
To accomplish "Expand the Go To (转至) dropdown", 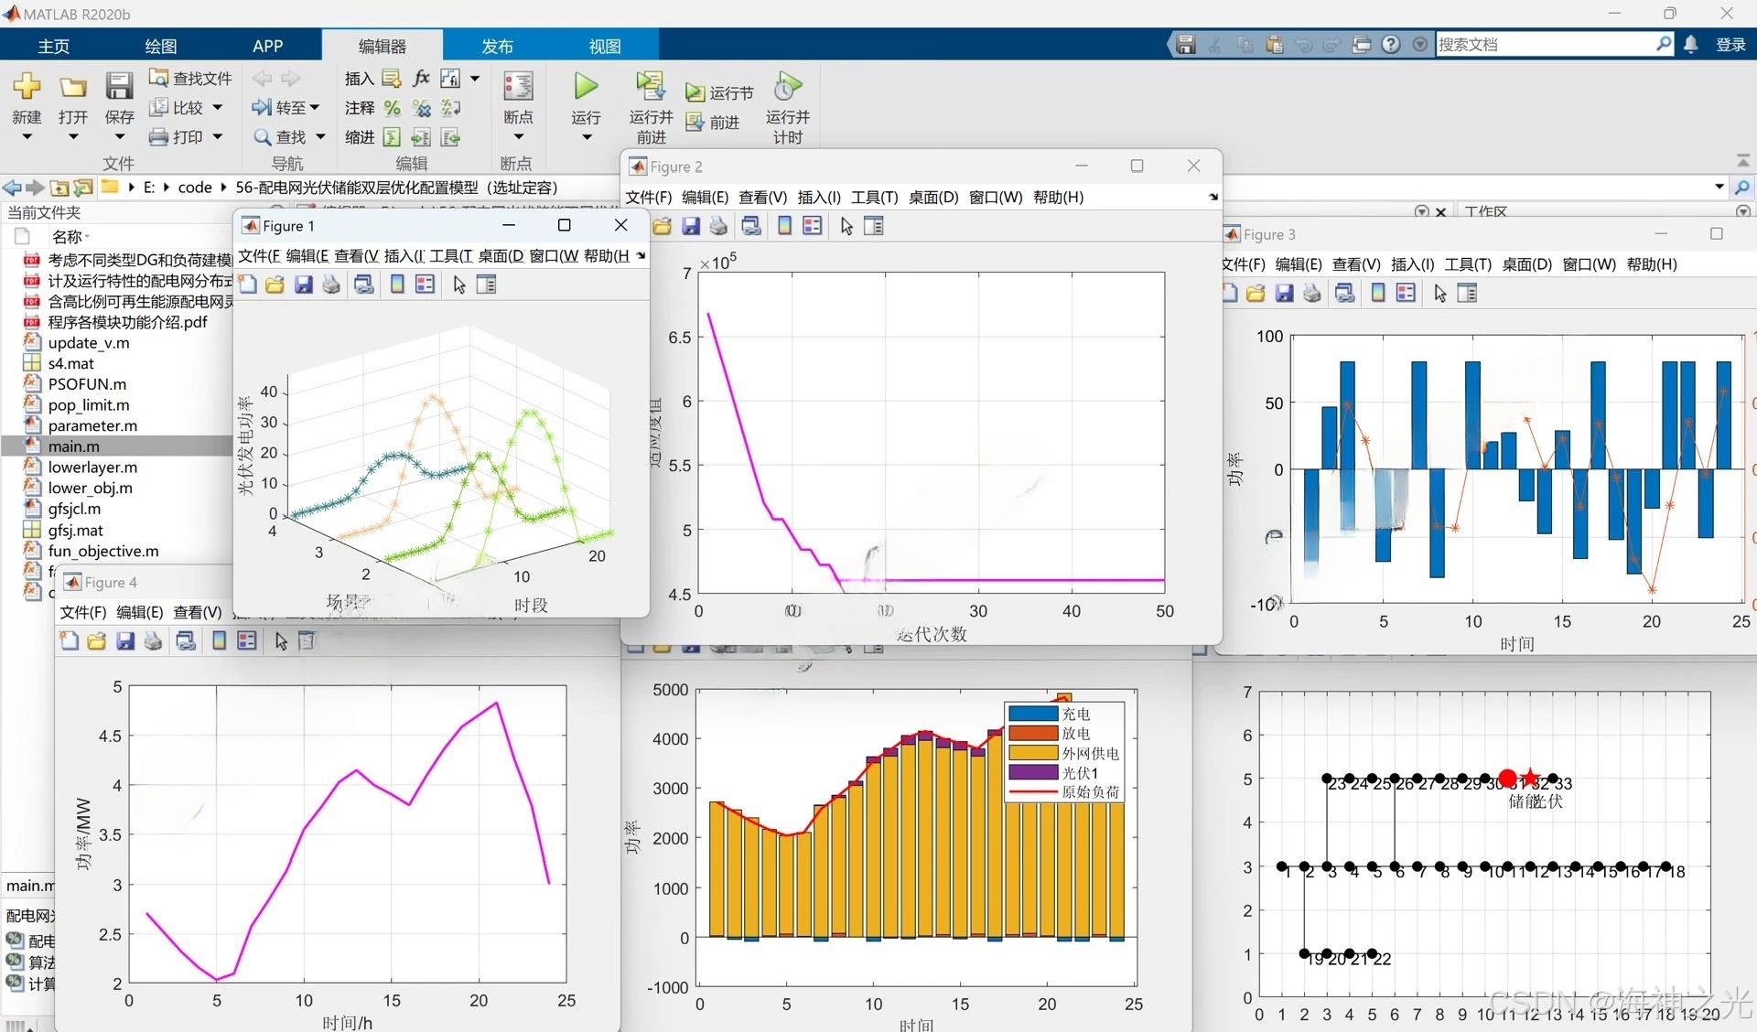I will point(315,108).
